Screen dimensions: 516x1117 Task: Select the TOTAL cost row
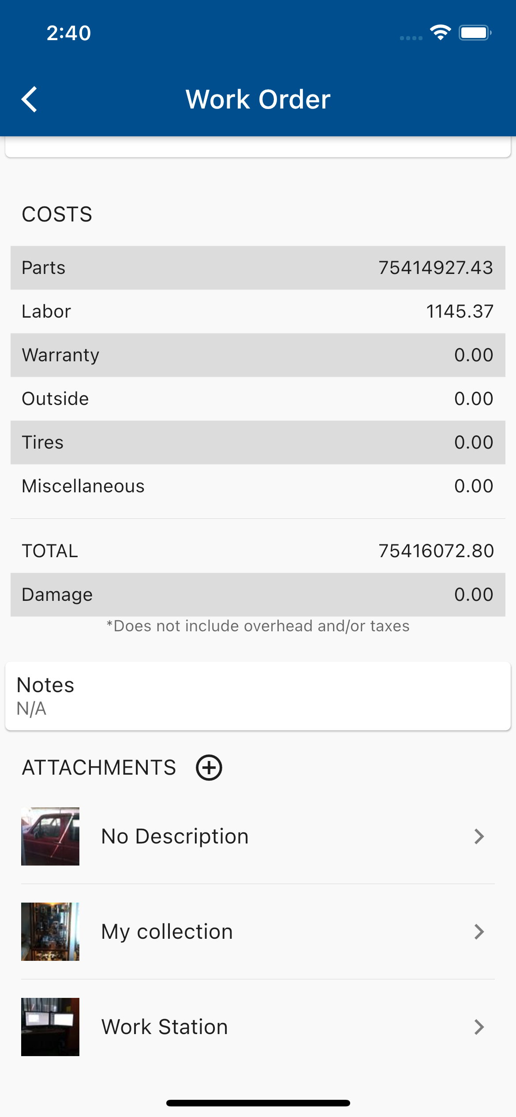258,551
